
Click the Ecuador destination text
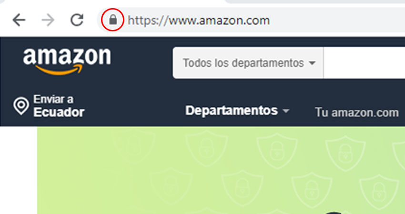(59, 112)
